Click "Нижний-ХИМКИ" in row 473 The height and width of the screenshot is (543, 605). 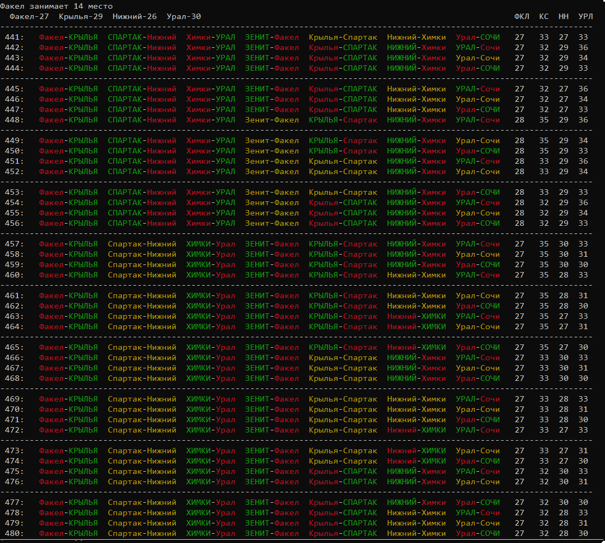tap(417, 451)
